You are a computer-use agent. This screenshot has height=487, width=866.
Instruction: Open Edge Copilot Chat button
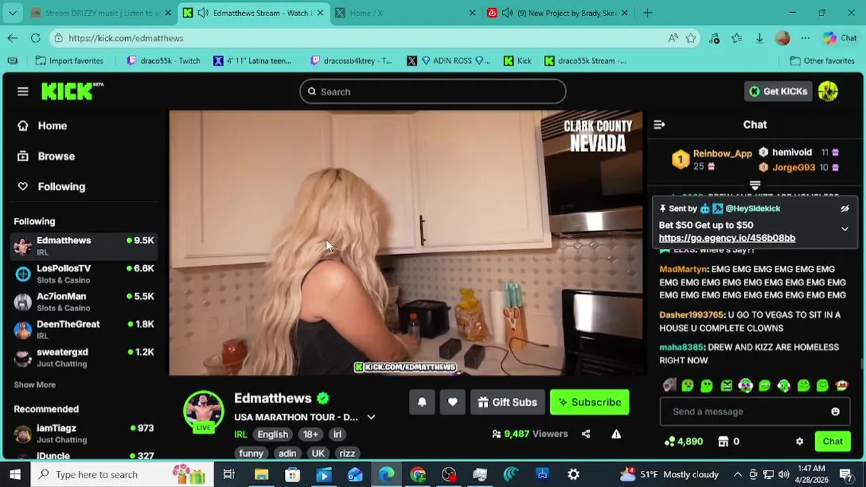(x=840, y=38)
